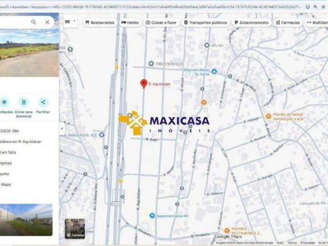
Task: Click the 'problema em R. Aquidaban' text
Action: point(20,141)
